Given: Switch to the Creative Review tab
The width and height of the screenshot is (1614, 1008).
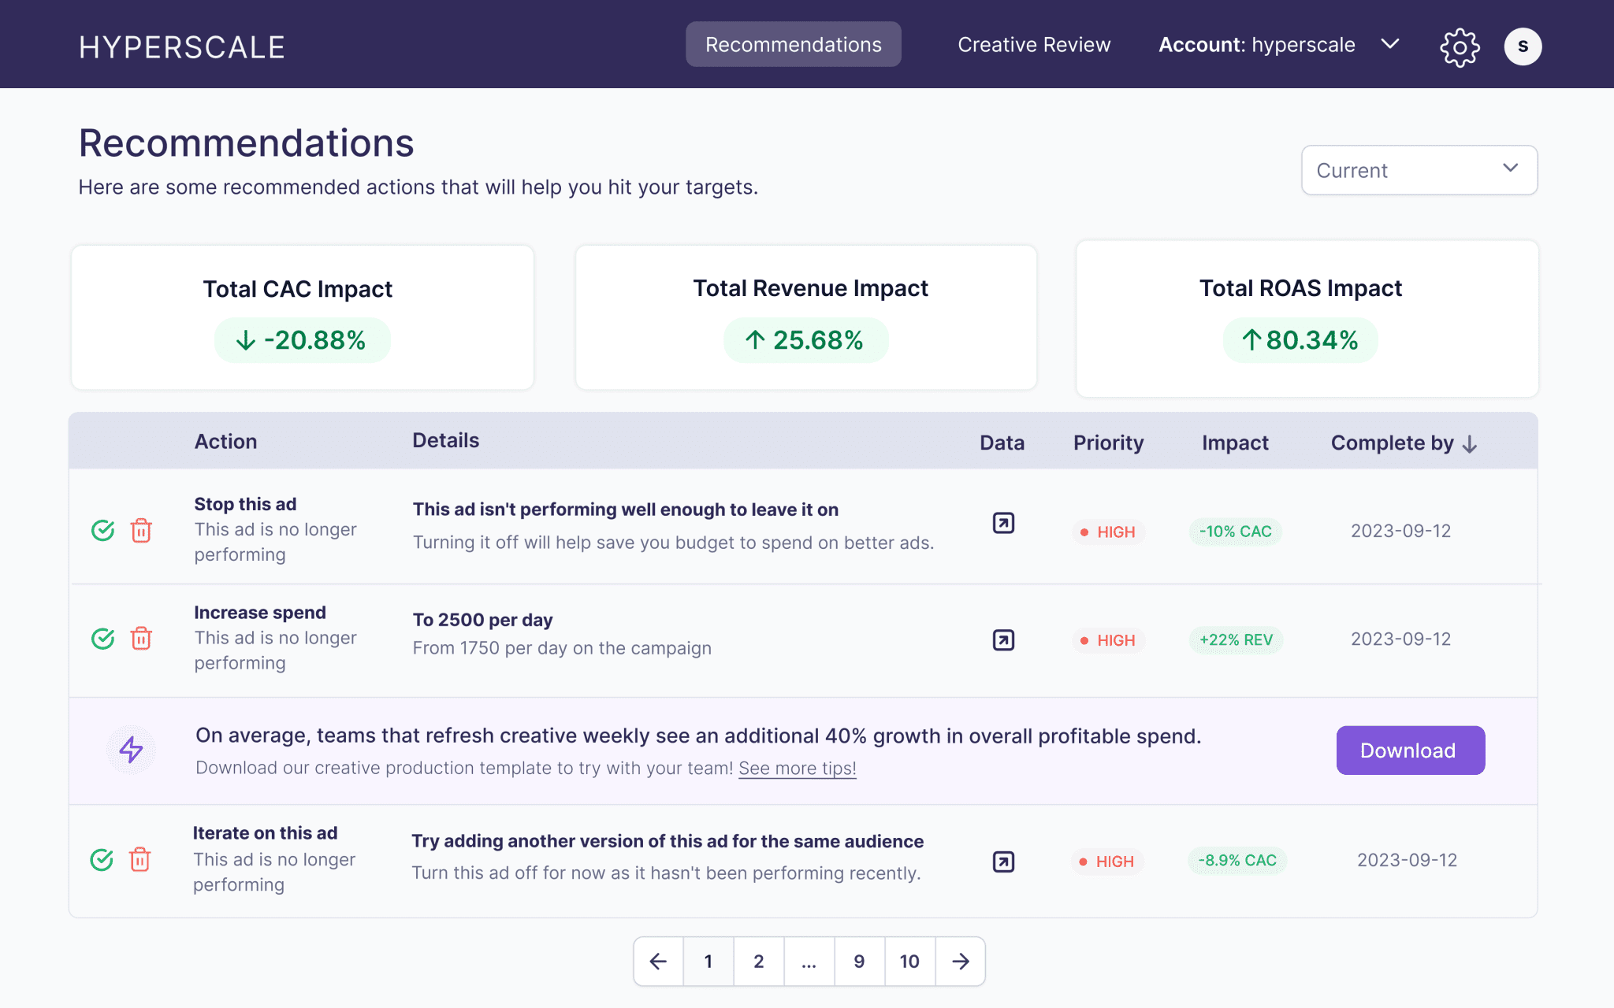Looking at the screenshot, I should pos(1033,45).
